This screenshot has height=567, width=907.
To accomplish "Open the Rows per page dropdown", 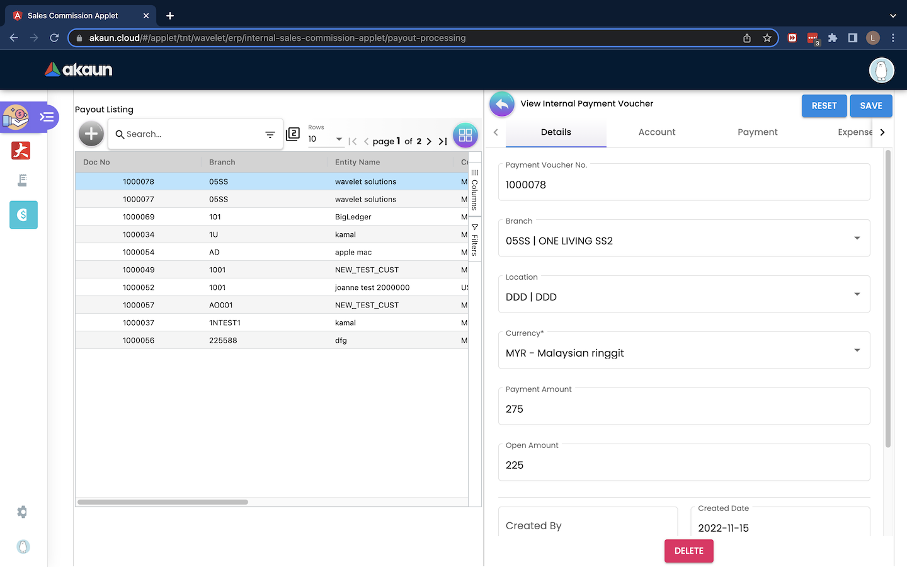I will 325,139.
